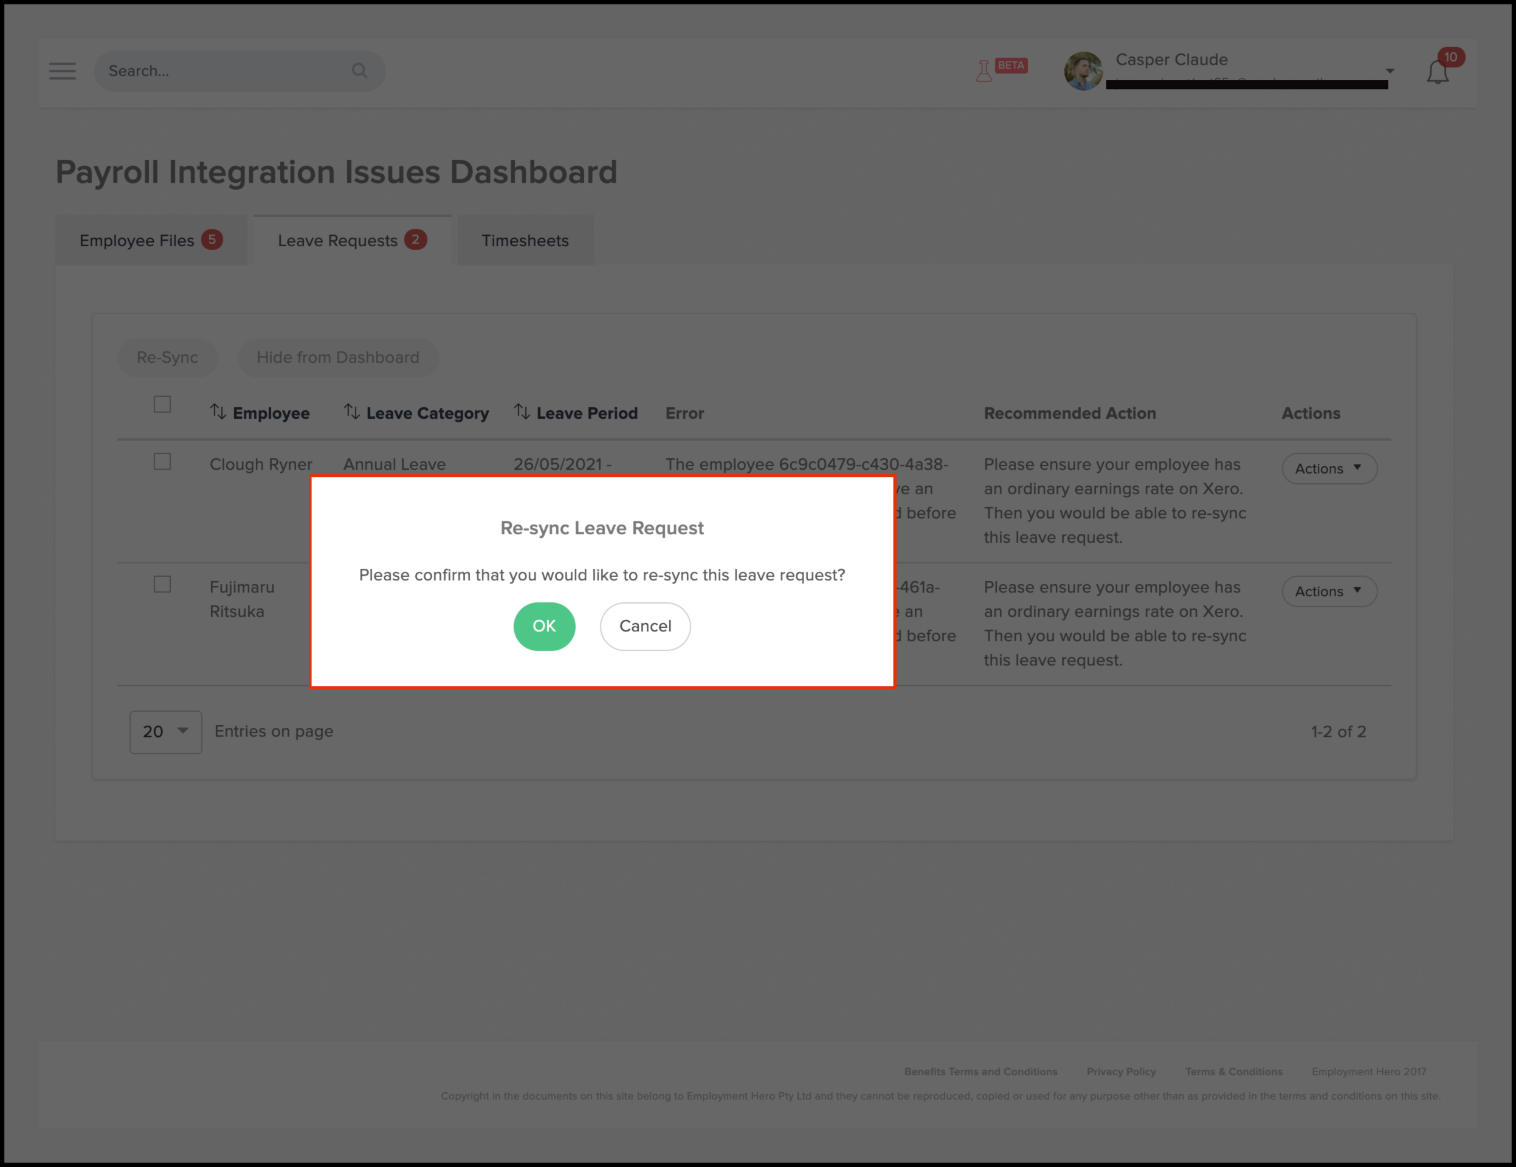Screen dimensions: 1516x1167
Task: Expand Actions dropdown for Fujimaru Ritsuka
Action: (1329, 591)
